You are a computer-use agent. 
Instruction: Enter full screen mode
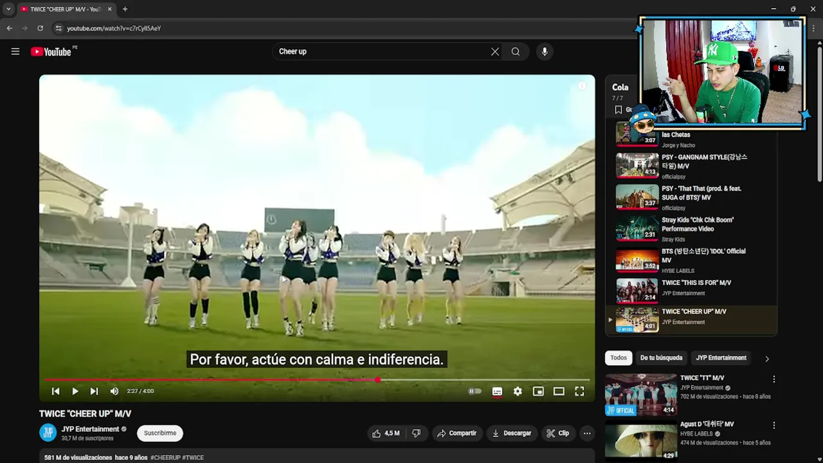[x=579, y=391]
